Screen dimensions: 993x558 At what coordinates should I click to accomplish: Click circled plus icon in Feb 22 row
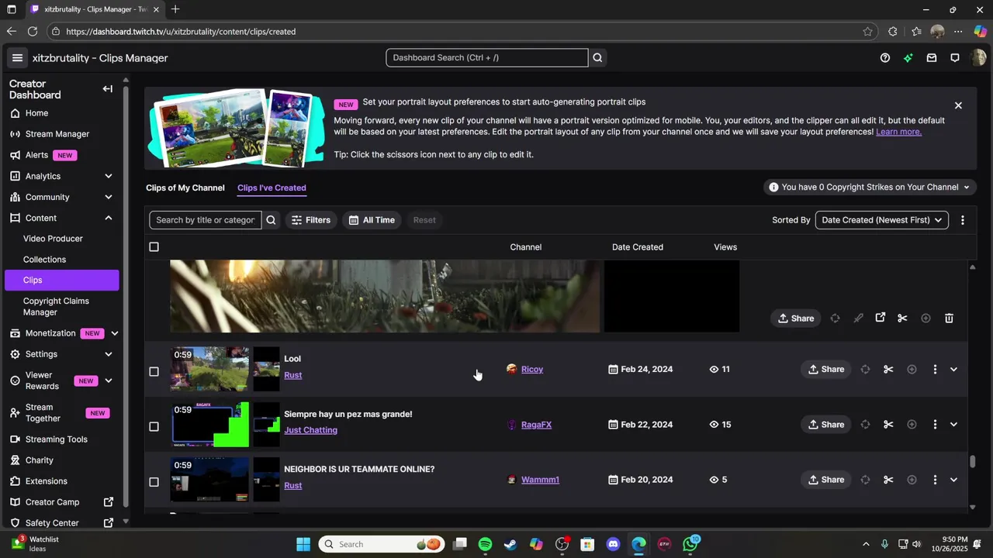tap(912, 425)
